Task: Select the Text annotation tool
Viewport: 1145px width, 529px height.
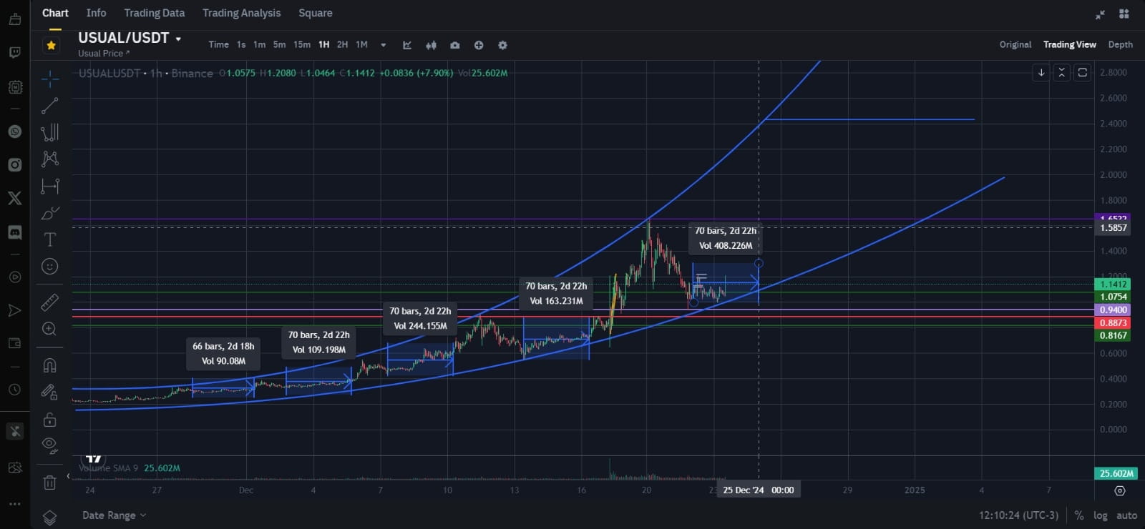Action: [49, 239]
